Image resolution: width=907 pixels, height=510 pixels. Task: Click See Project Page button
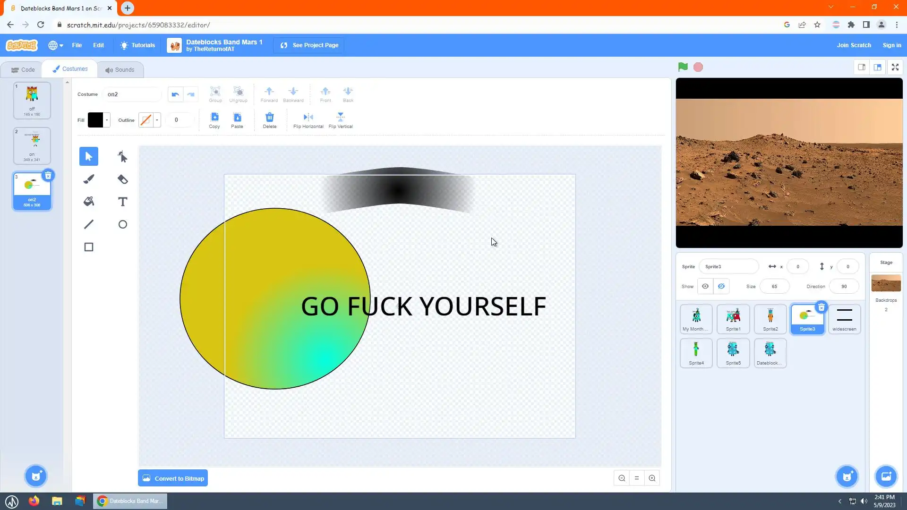309,45
